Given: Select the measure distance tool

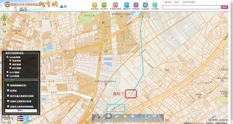Looking at the screenshot, I should pos(116,116).
